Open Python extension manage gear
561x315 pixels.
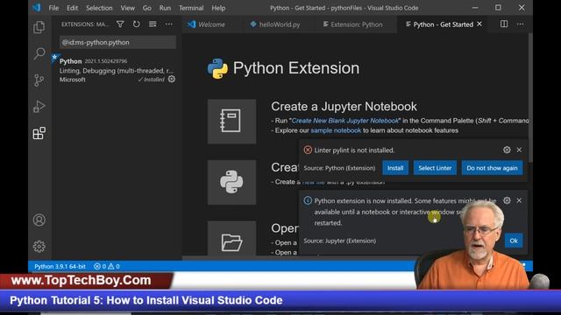point(172,79)
